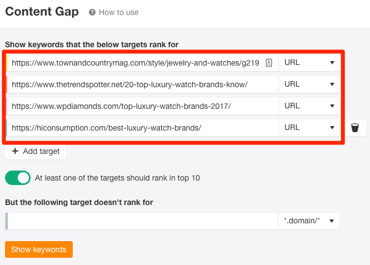370x265 pixels.
Task: Click the plus icon beside Add target
Action: (15, 151)
